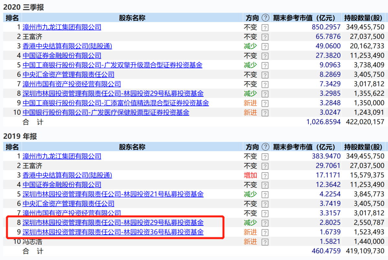Select share count 15,579,375
The width and height of the screenshot is (388, 260).
pyautogui.click(x=367, y=175)
